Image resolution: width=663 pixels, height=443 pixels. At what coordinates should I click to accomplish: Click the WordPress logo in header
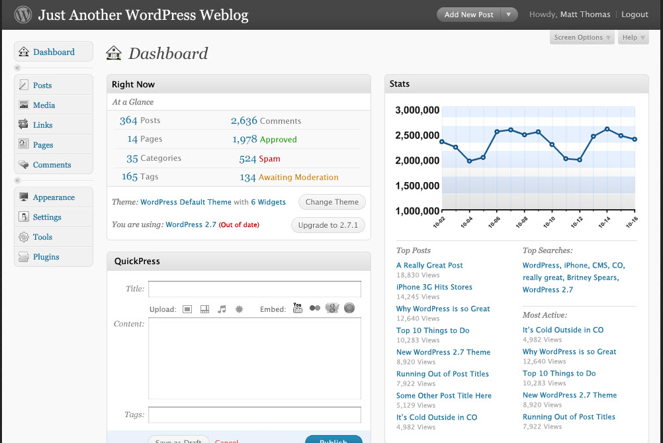(x=23, y=14)
